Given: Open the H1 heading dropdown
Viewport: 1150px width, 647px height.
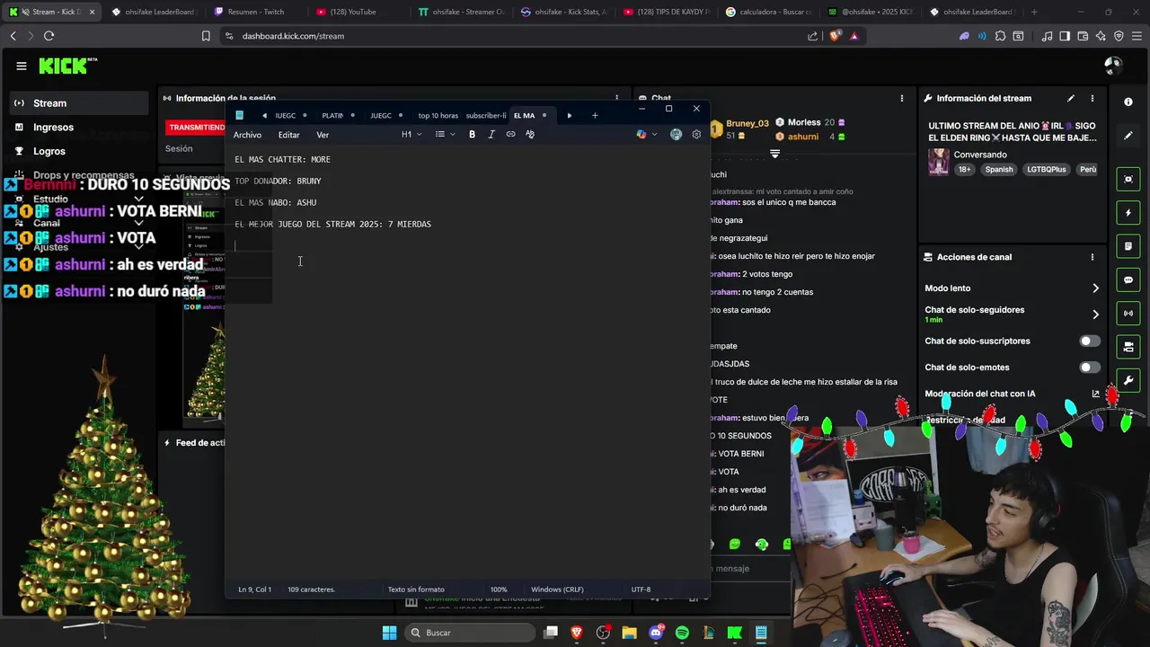Looking at the screenshot, I should 411,135.
